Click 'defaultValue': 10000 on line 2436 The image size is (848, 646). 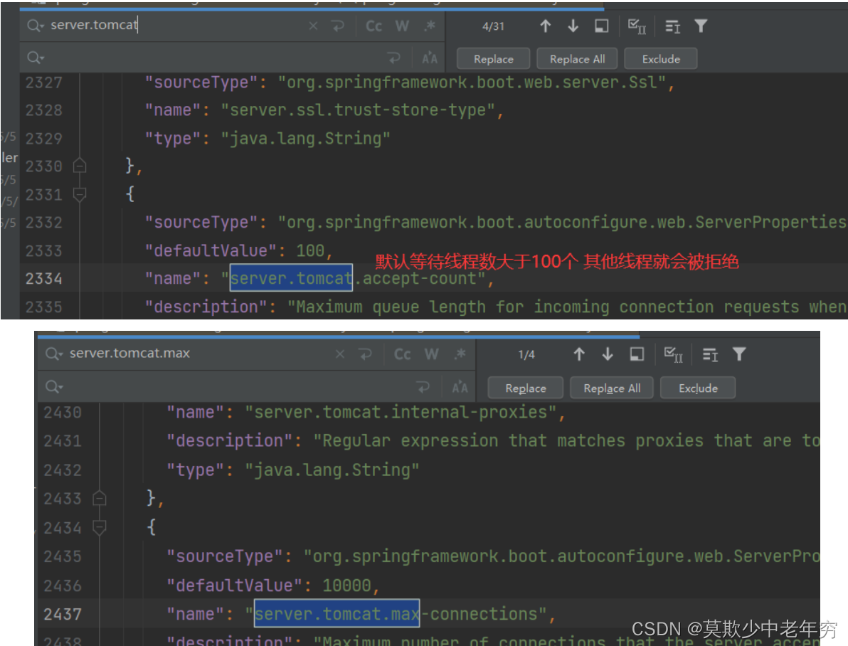272,586
